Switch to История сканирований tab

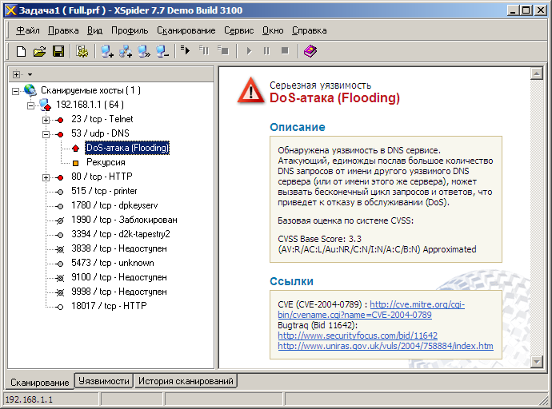coord(186,381)
